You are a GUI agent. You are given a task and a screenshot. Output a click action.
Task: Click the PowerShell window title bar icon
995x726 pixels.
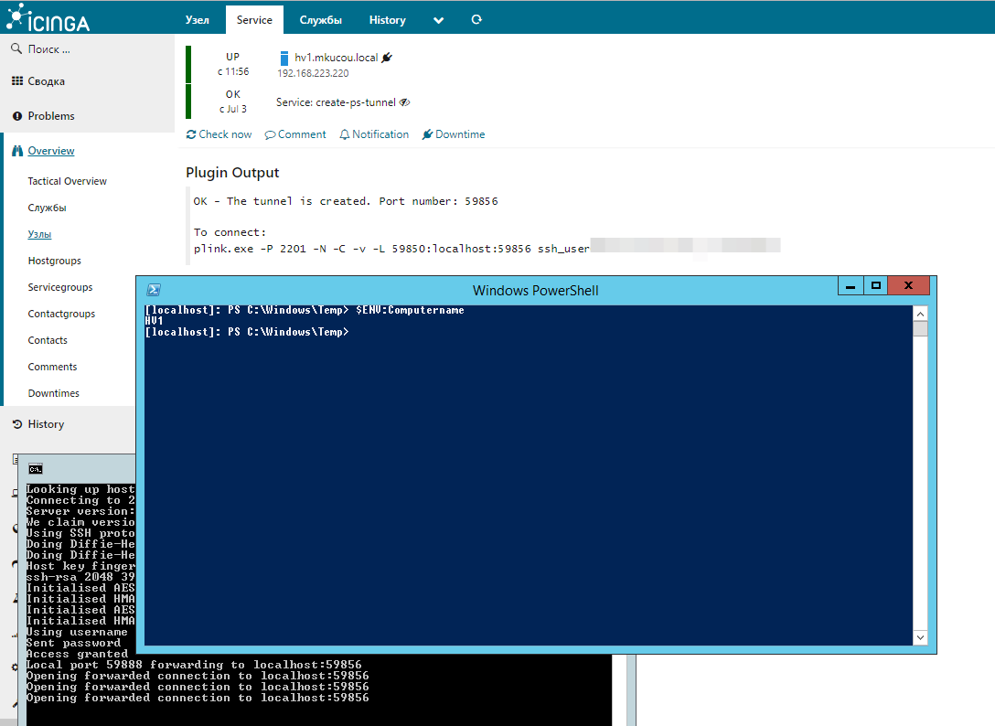click(155, 290)
